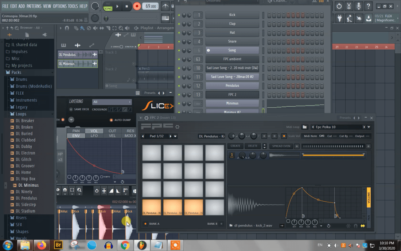This screenshot has width=401, height=251.
Task: Click the Slicex zoom magnifier tool
Action: pos(79,190)
